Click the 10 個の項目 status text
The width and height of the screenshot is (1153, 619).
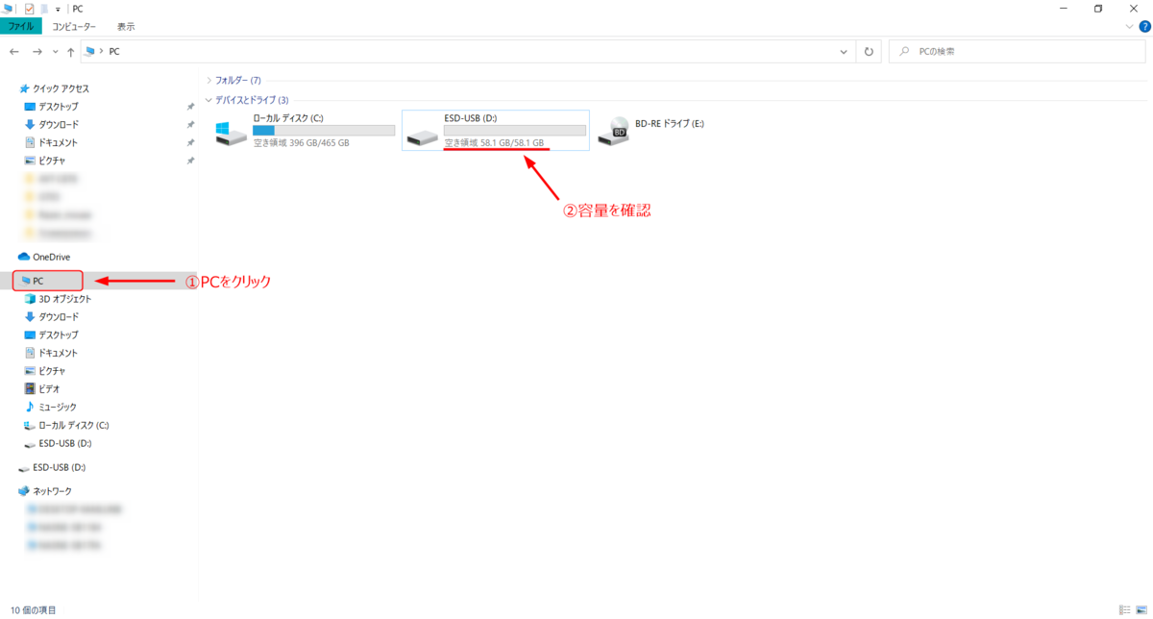34,610
